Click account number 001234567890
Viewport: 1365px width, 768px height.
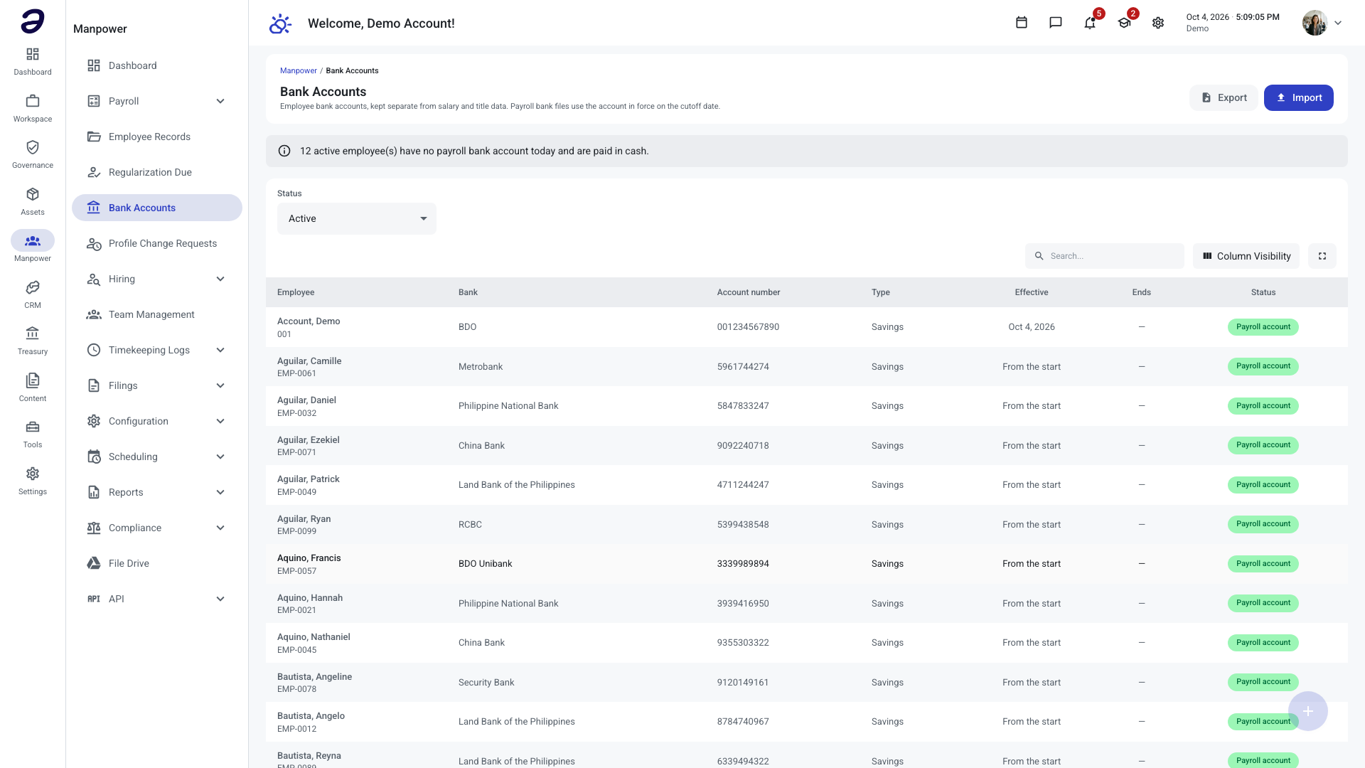(x=748, y=327)
